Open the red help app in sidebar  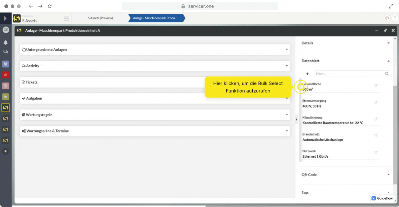pyautogui.click(x=6, y=75)
